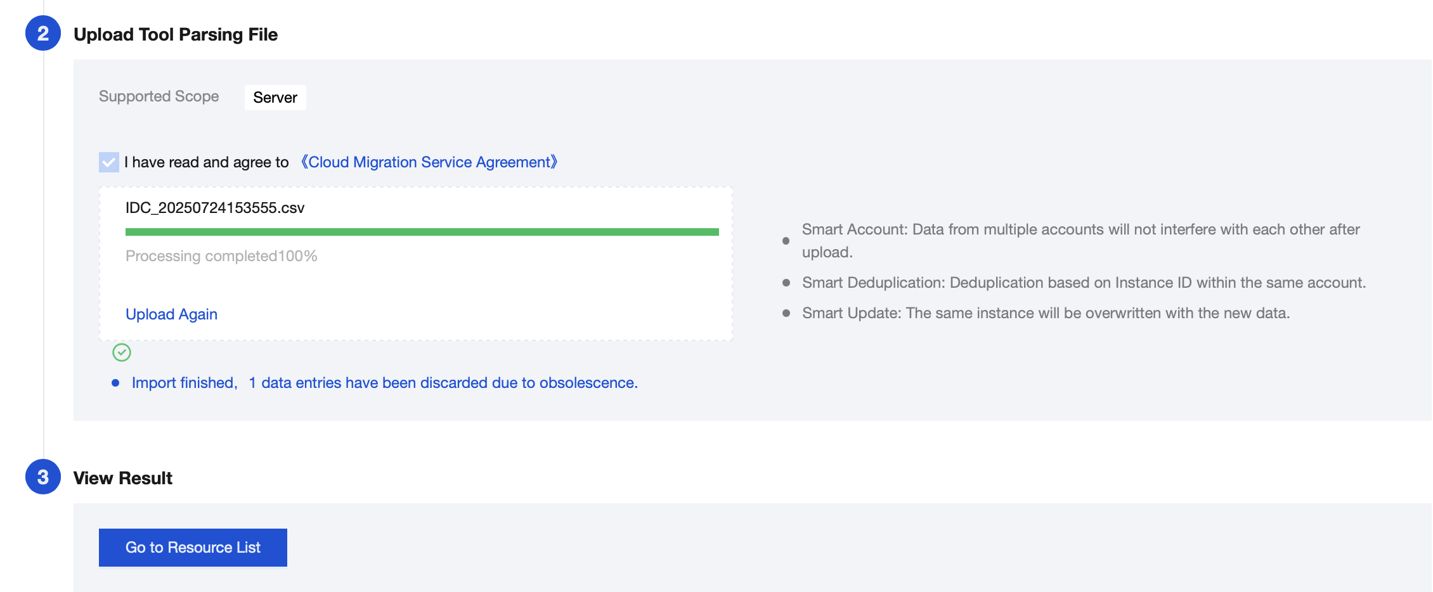Screen dimensions: 1433x592
Task: Click the bullet beside Smart Deduplication
Action: (x=786, y=283)
